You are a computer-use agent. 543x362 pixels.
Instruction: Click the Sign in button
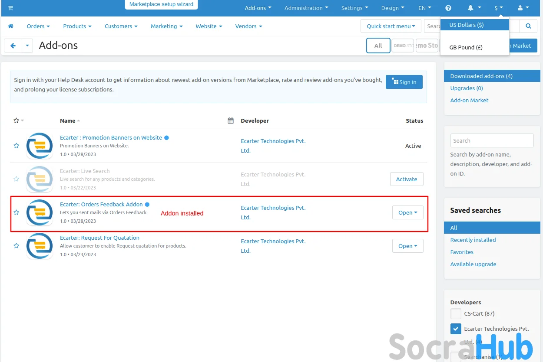(404, 82)
